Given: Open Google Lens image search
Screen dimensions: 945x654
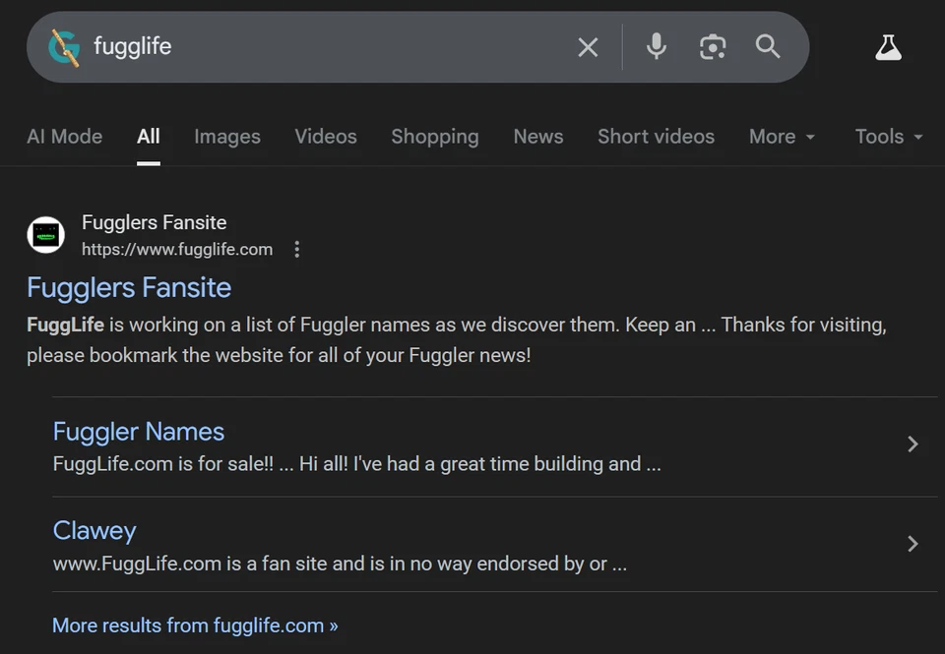Looking at the screenshot, I should point(713,46).
